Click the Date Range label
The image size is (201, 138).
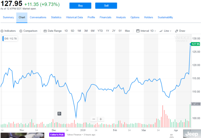click(x=55, y=31)
